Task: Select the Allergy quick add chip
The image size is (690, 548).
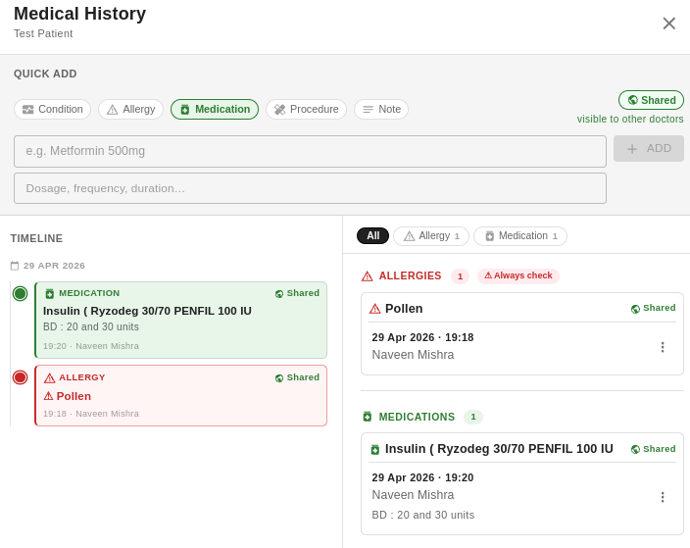Action: (130, 109)
